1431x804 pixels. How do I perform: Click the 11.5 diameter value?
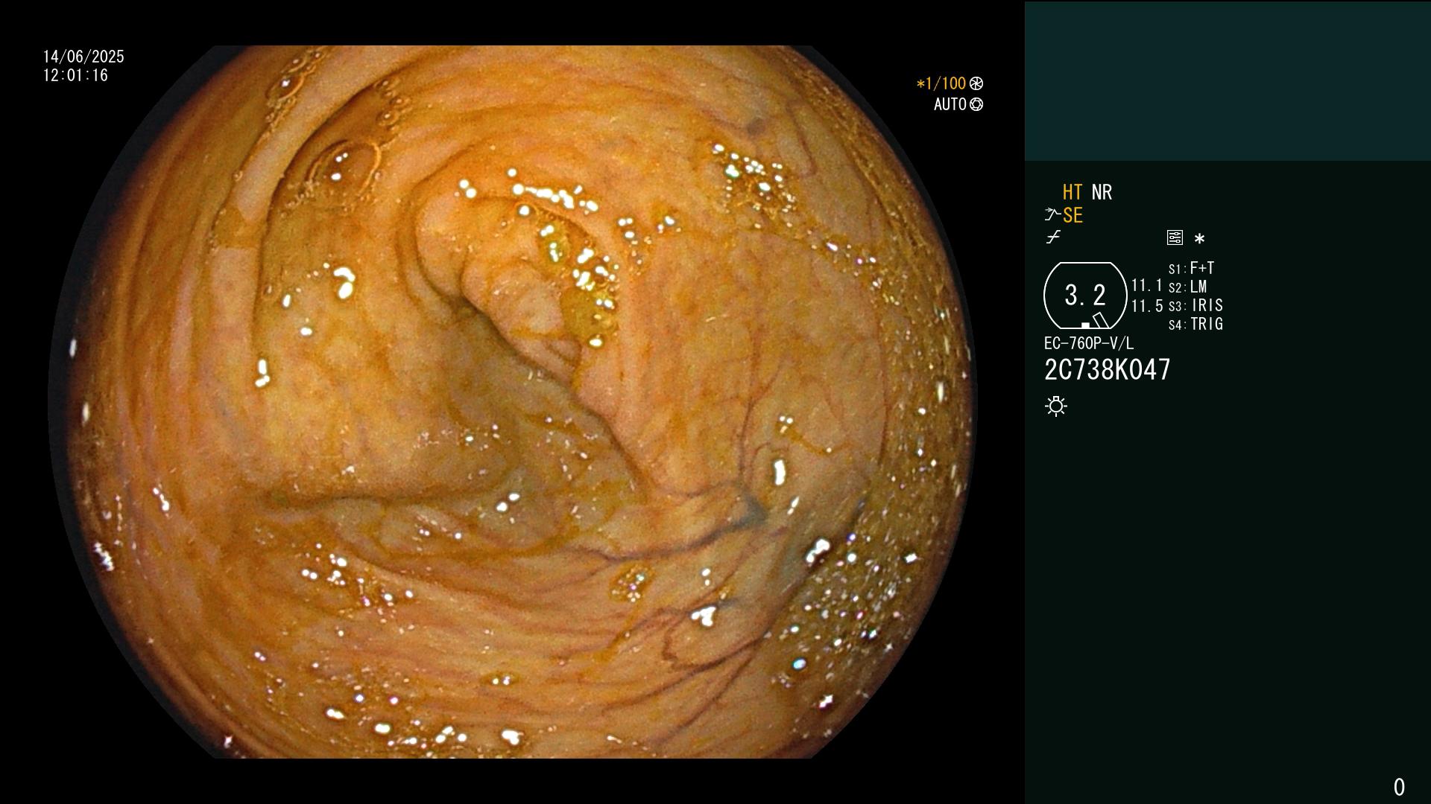(x=1147, y=306)
